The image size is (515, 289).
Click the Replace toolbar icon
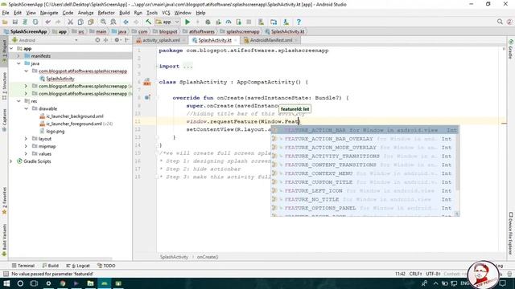tap(113, 22)
